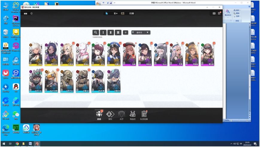This screenshot has width=260, height=147.
Task: Switch to the 部队 squad tab
Action: (x=110, y=115)
